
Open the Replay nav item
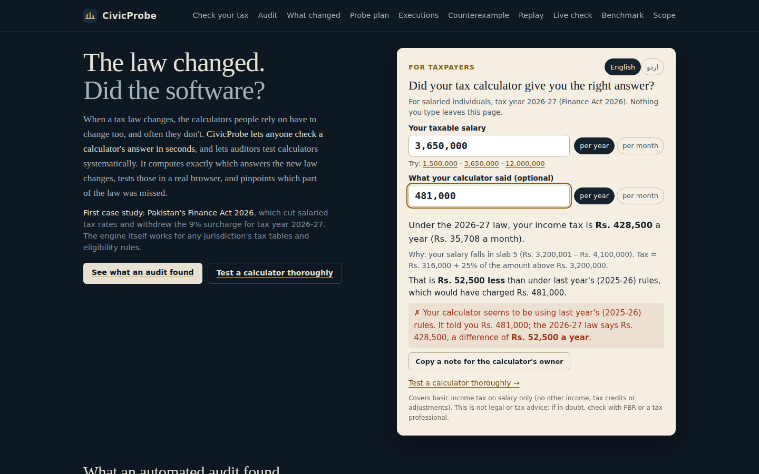[x=531, y=15]
